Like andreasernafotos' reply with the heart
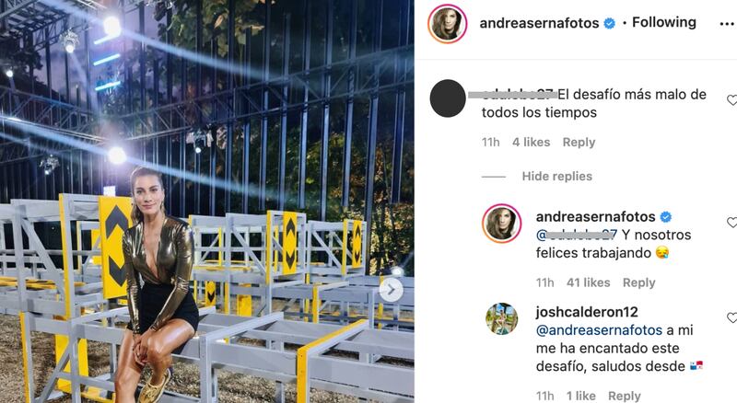Image resolution: width=737 pixels, height=403 pixels. click(731, 222)
